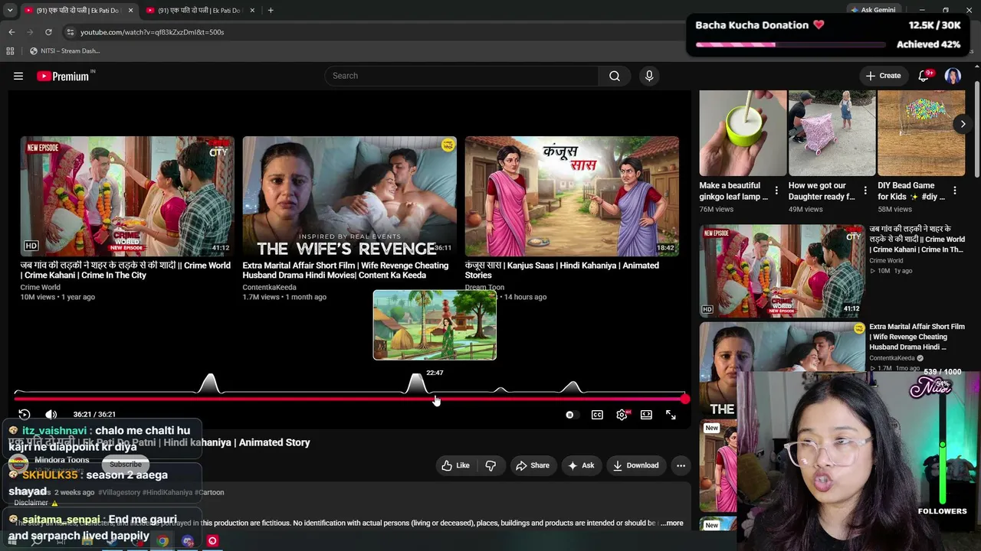The height and width of the screenshot is (551, 981).
Task: Mute the video volume
Action: 51,414
